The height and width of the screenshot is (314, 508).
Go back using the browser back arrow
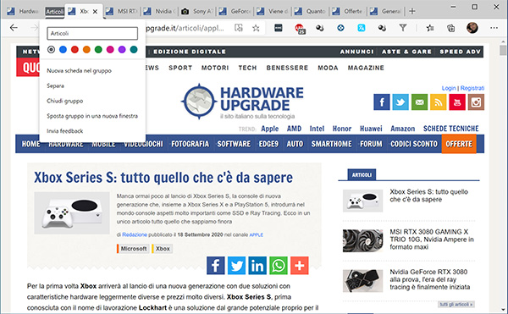14,28
